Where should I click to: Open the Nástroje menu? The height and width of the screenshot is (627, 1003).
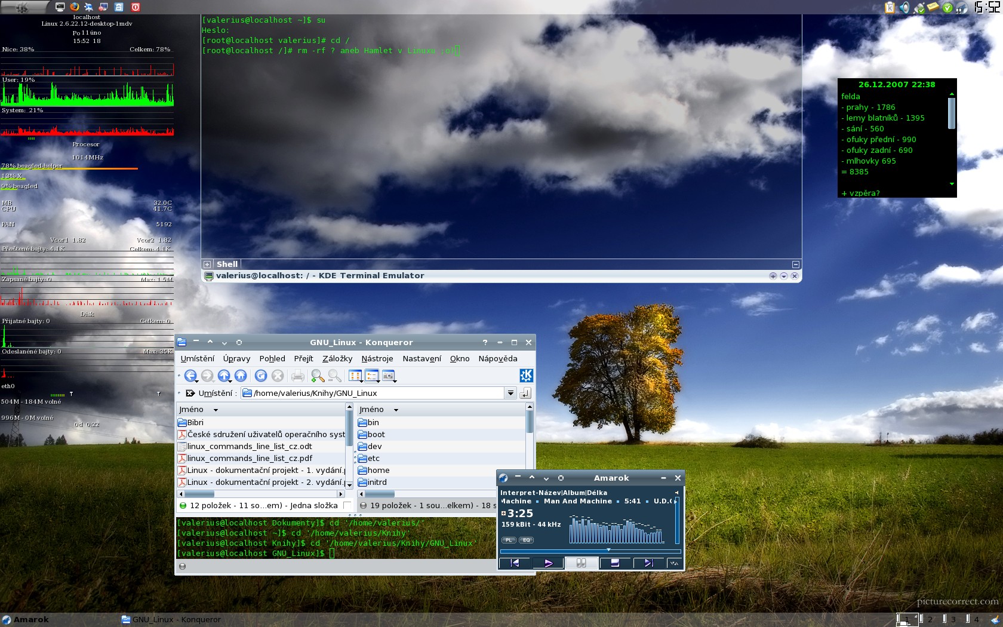(377, 358)
